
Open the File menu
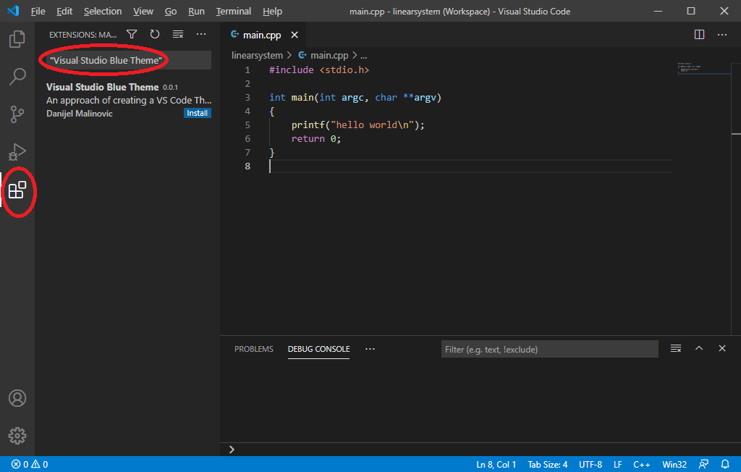[38, 11]
